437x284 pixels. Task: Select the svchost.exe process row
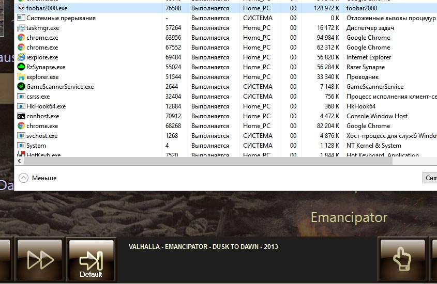[226, 135]
